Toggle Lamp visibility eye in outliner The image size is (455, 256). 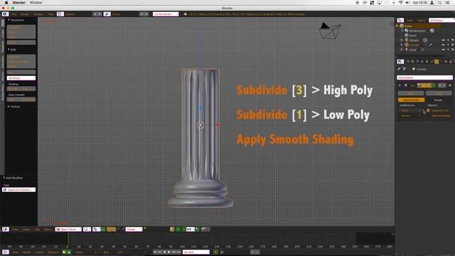click(x=444, y=50)
